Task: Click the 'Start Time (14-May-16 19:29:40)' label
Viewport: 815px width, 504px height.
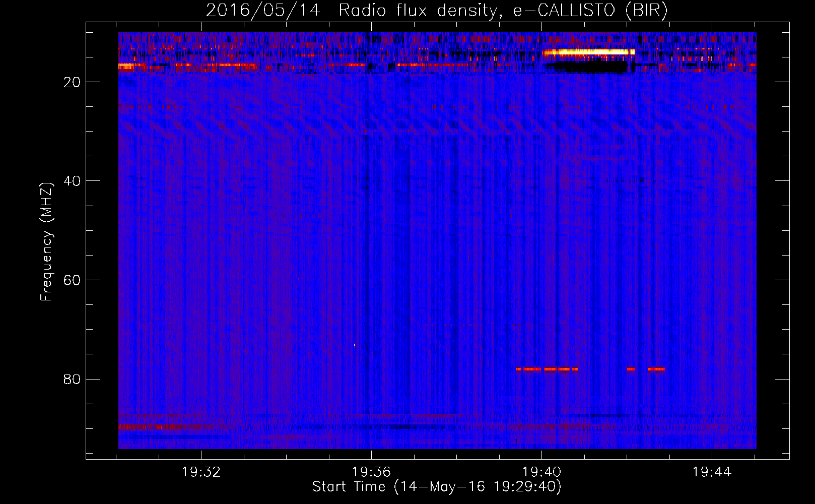Action: (x=437, y=487)
